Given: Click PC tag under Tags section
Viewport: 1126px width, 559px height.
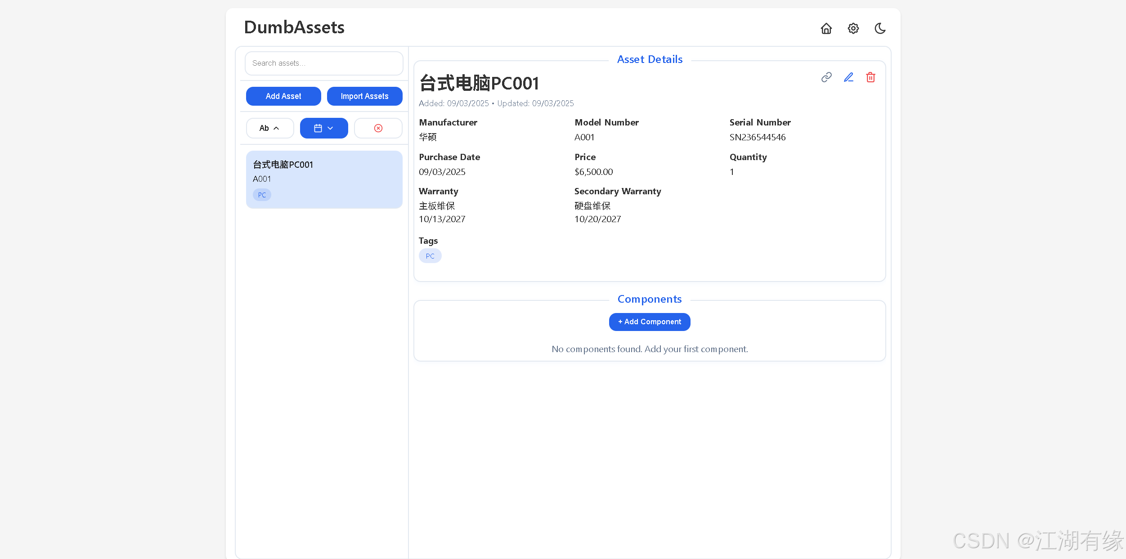Looking at the screenshot, I should click(x=430, y=256).
